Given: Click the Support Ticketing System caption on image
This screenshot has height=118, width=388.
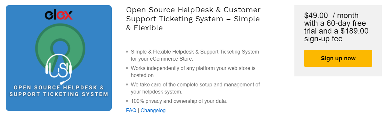Looking at the screenshot, I should (59, 94).
